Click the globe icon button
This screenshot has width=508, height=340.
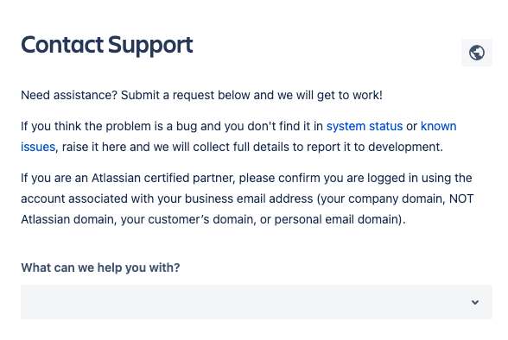click(477, 53)
